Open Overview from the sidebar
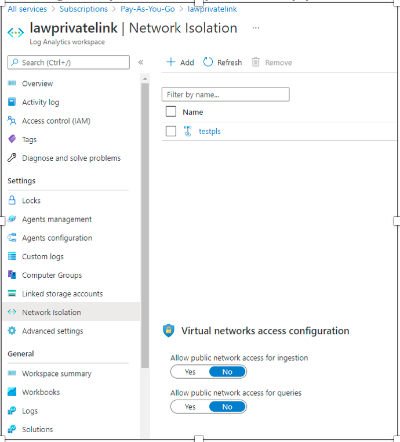This screenshot has height=442, width=400. tap(38, 84)
